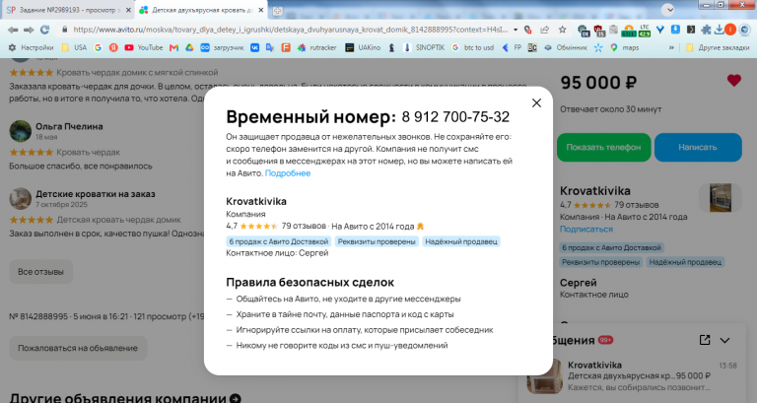The image size is (757, 403).
Task: Open Другие закладки folder
Action: coord(718,47)
